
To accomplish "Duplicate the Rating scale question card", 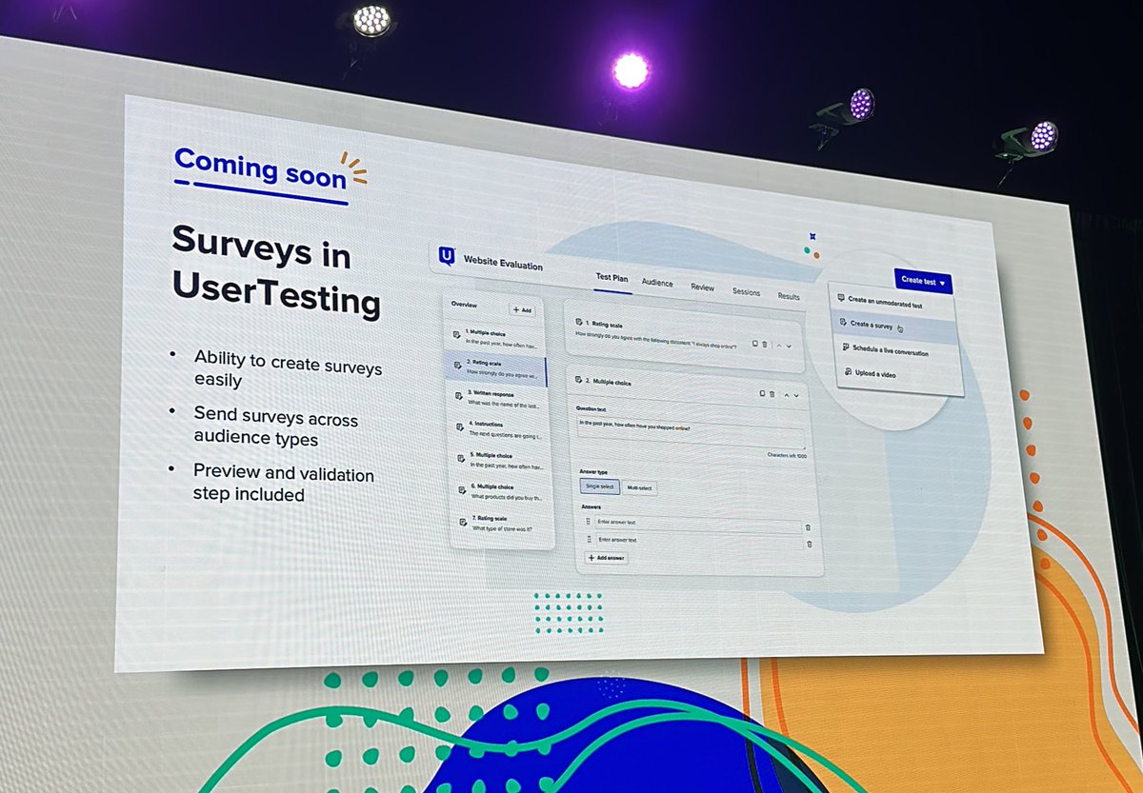I will (755, 344).
